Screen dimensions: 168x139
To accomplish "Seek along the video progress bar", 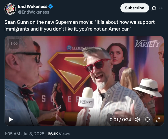I will (x=84, y=111).
